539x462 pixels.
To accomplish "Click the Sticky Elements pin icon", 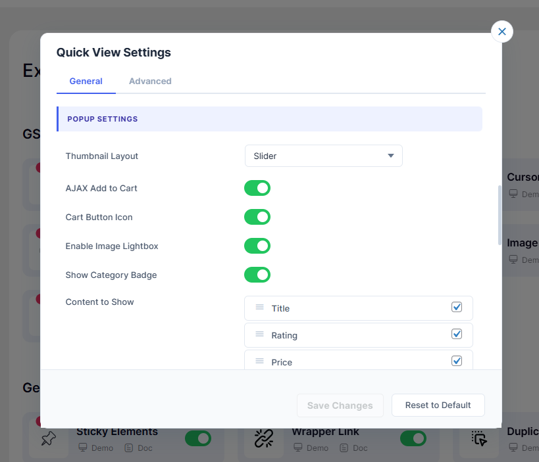I will (48, 439).
